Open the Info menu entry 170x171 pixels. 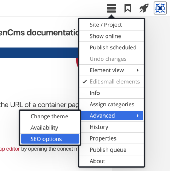pyautogui.click(x=112, y=93)
